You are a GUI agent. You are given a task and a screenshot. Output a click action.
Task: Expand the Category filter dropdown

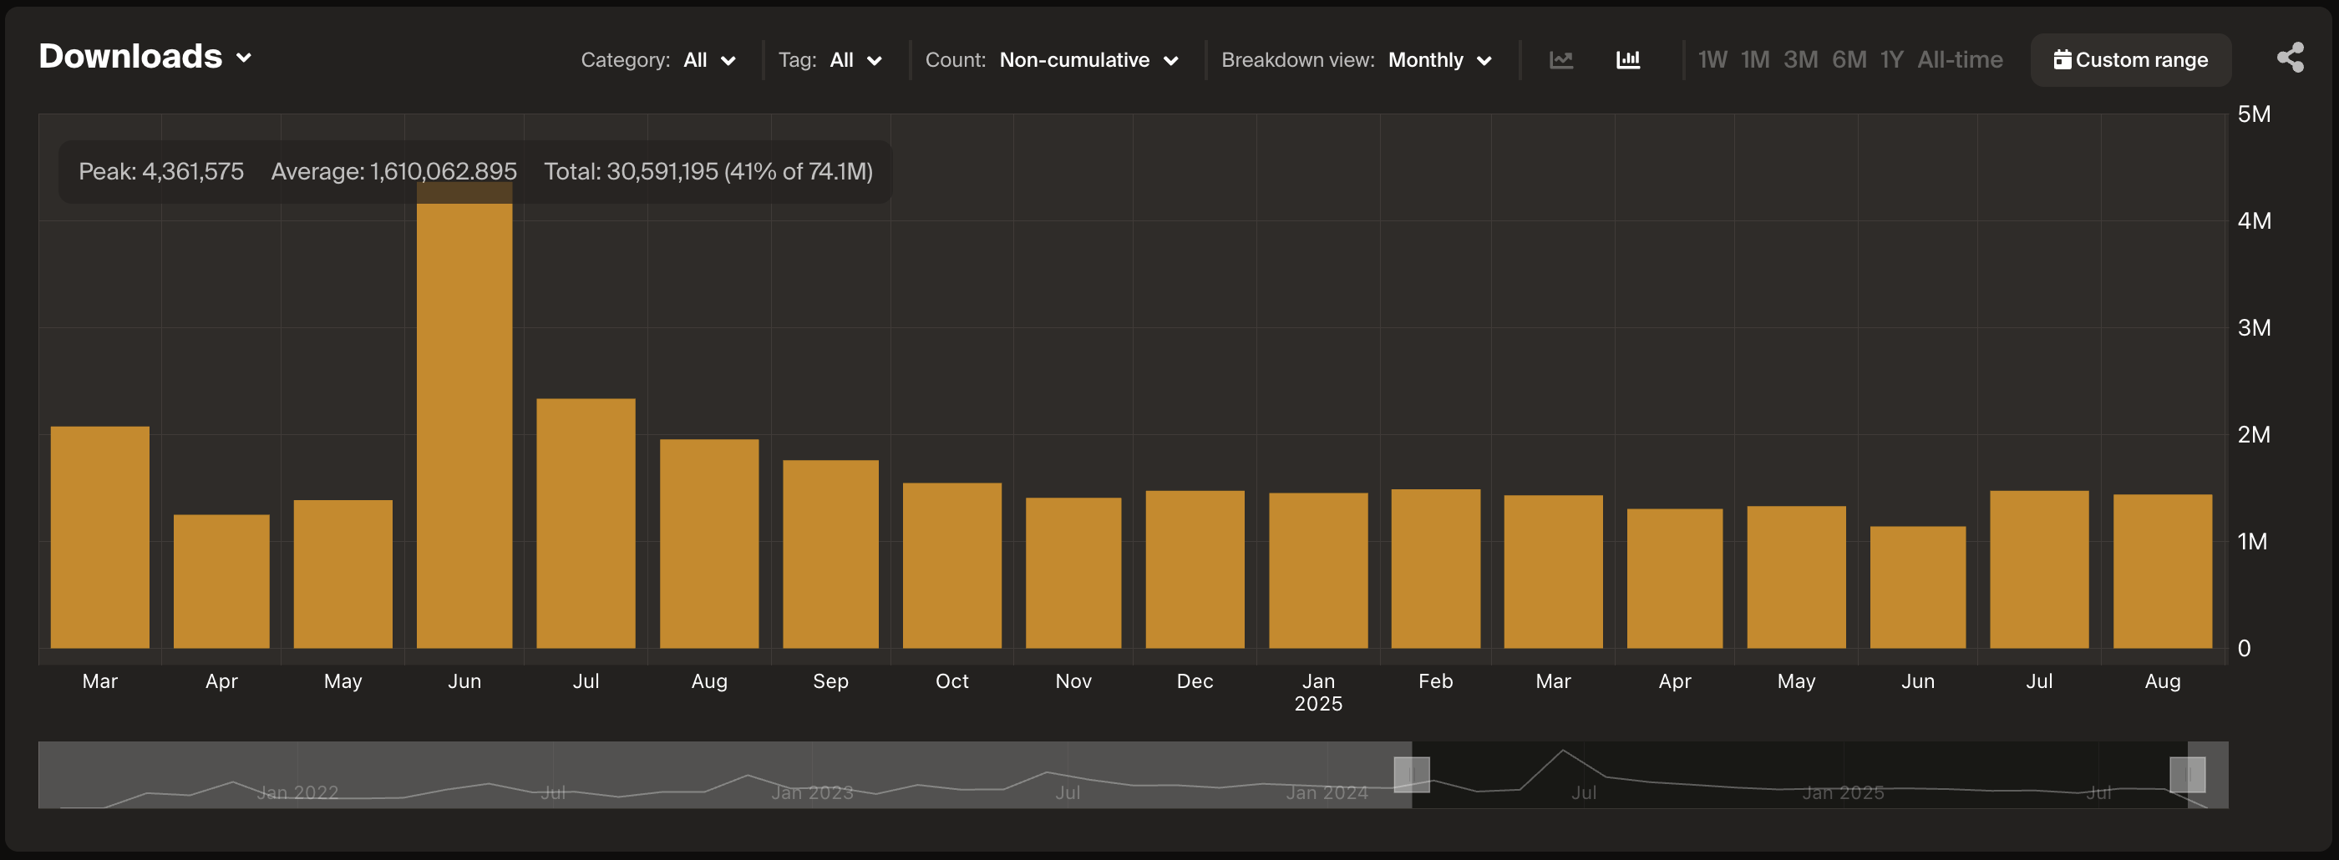coord(709,60)
